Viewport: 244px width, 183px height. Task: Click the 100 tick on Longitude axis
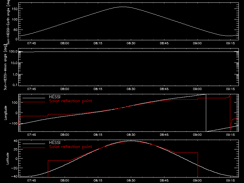pos(15,102)
